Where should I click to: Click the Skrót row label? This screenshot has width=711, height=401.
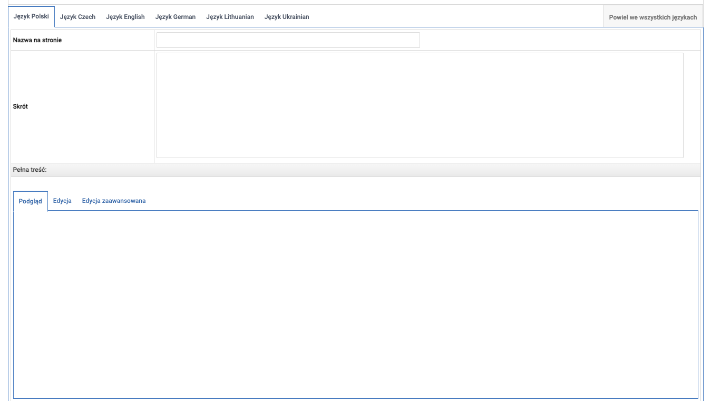point(20,106)
